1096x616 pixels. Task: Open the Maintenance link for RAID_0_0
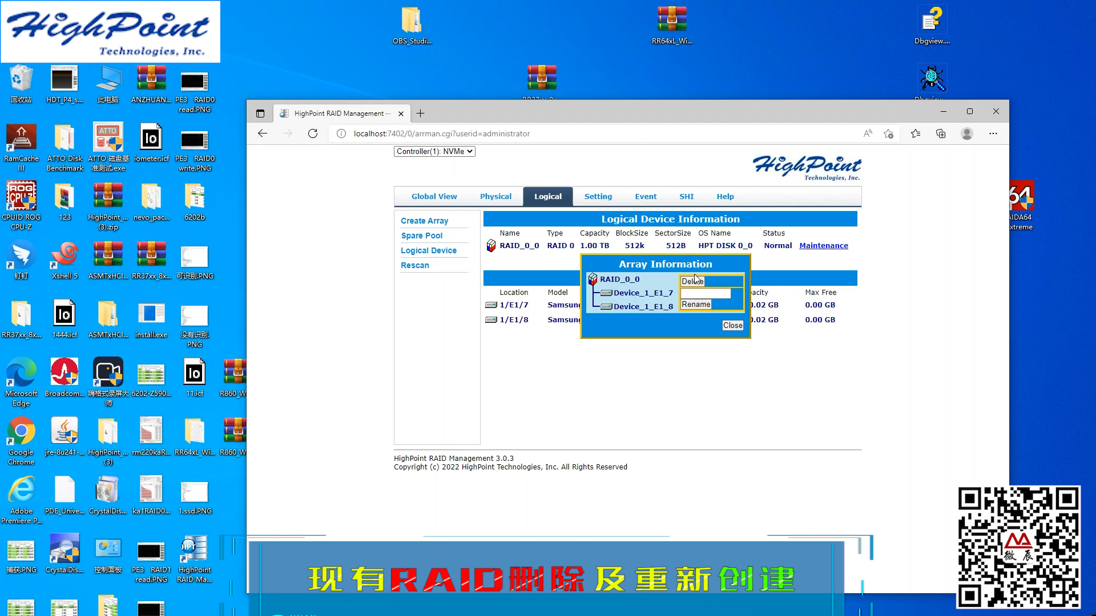pyautogui.click(x=823, y=246)
